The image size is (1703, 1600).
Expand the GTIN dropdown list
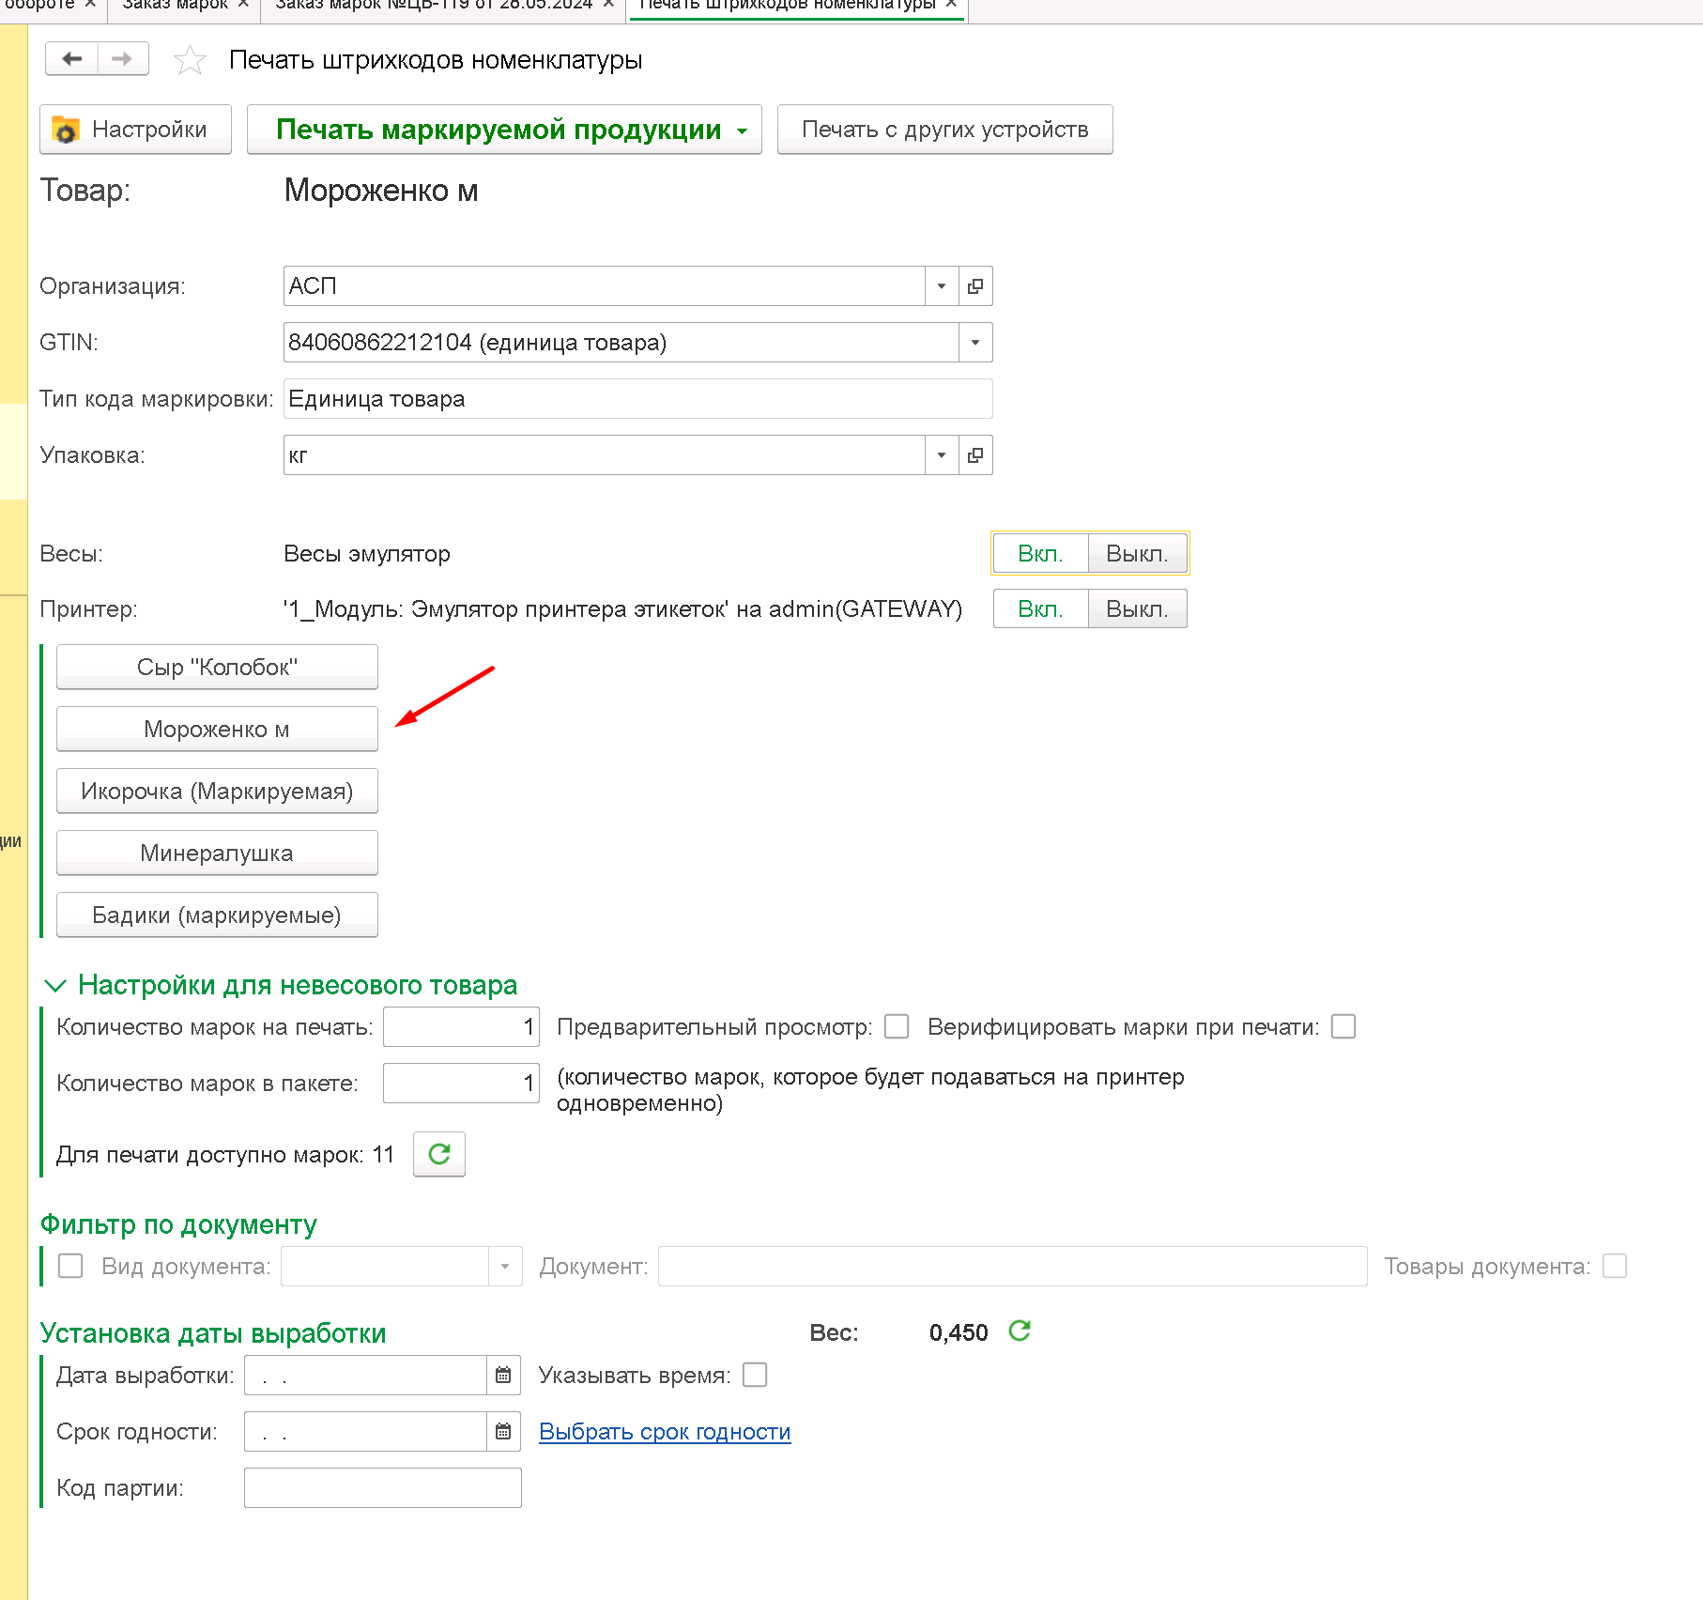[x=975, y=343]
